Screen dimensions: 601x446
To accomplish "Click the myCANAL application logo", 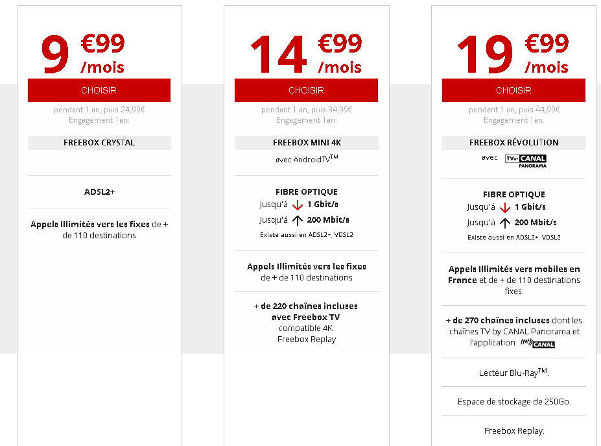I will coord(538,343).
